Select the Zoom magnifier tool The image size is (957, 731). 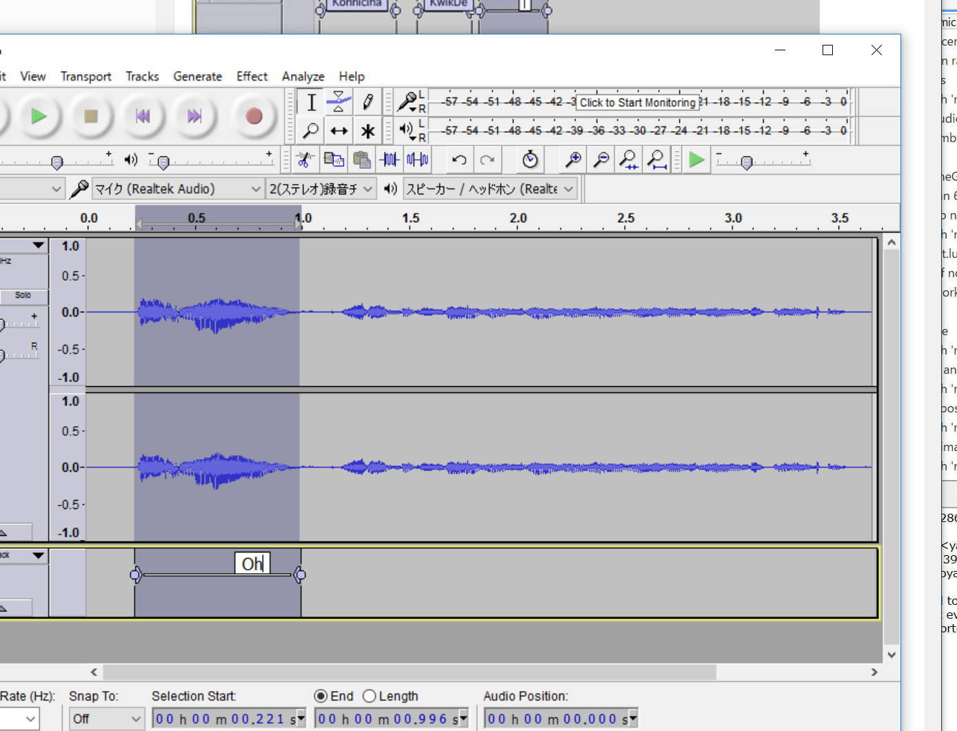tap(311, 130)
